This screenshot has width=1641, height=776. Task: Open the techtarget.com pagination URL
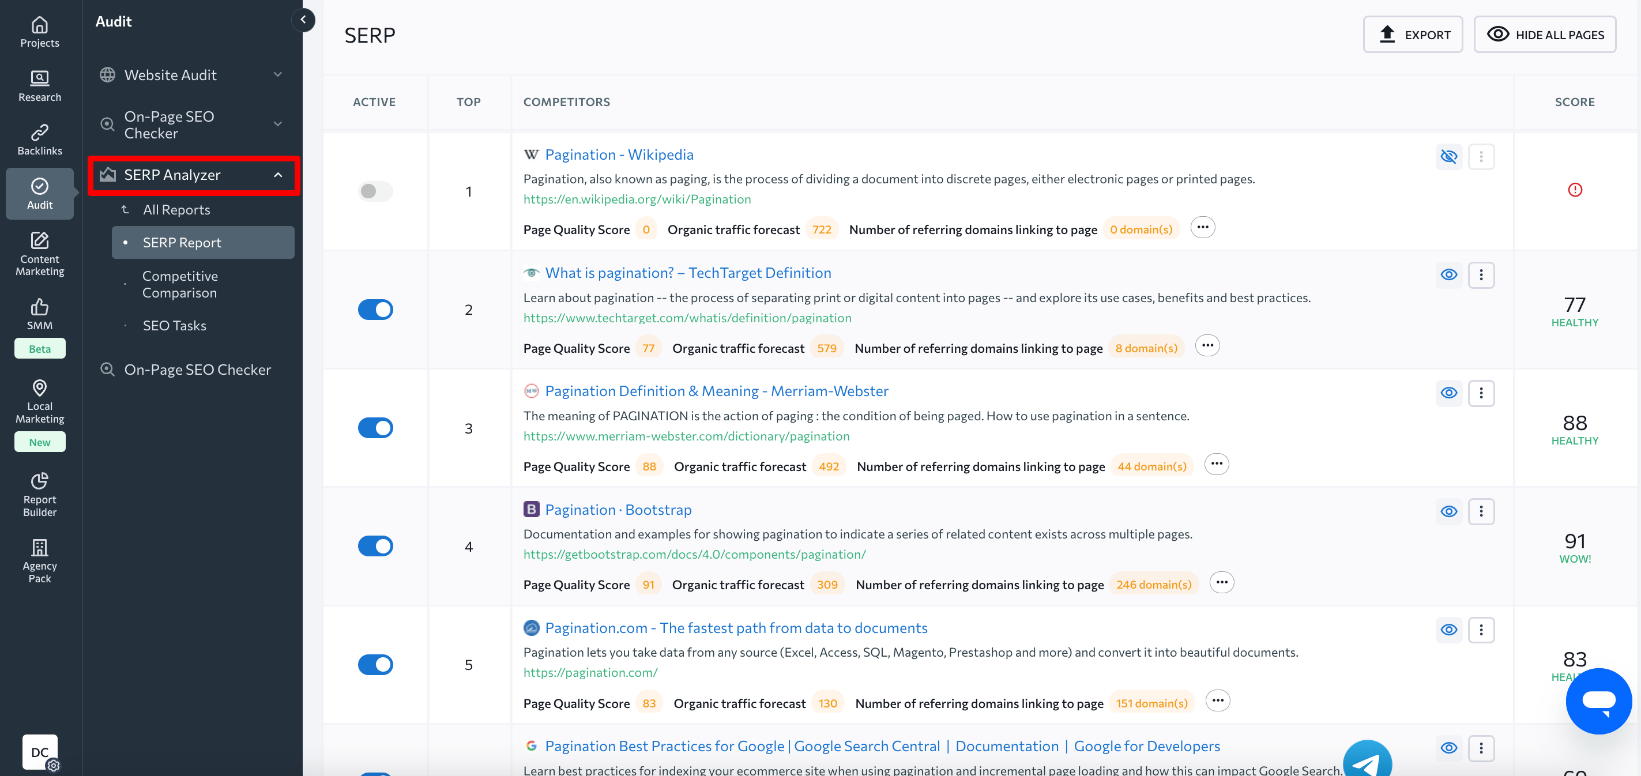(x=687, y=318)
